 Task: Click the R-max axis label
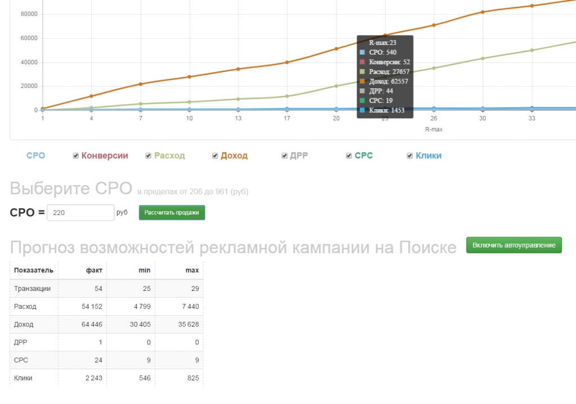(x=434, y=129)
